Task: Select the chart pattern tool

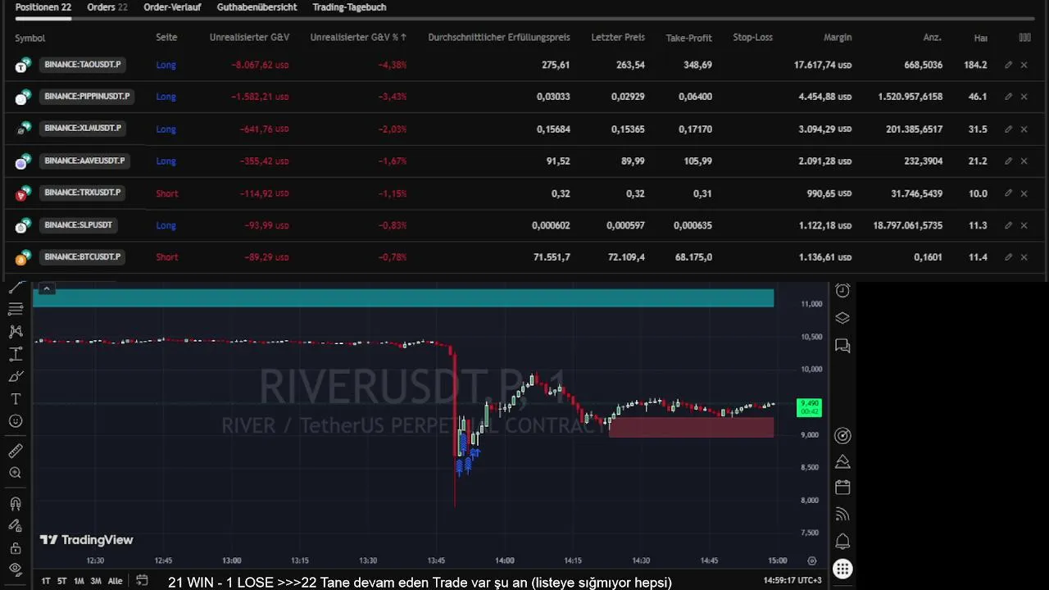Action: (x=16, y=332)
